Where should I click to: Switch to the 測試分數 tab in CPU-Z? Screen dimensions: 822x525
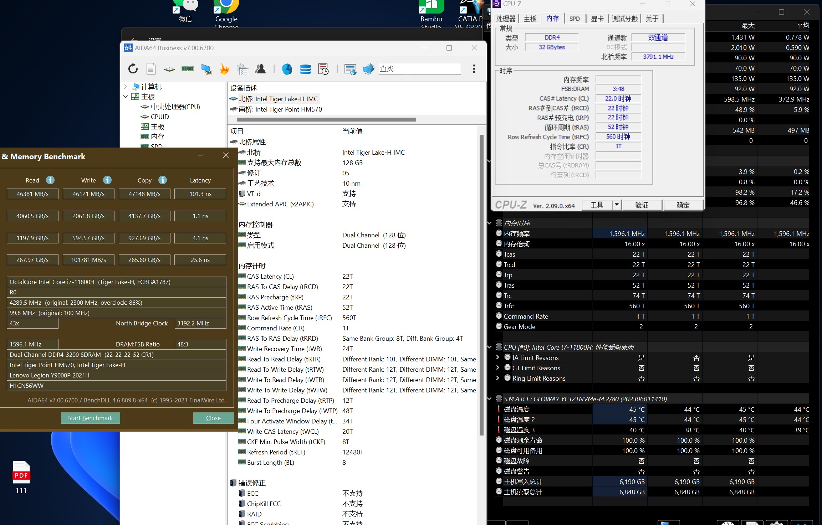click(625, 19)
